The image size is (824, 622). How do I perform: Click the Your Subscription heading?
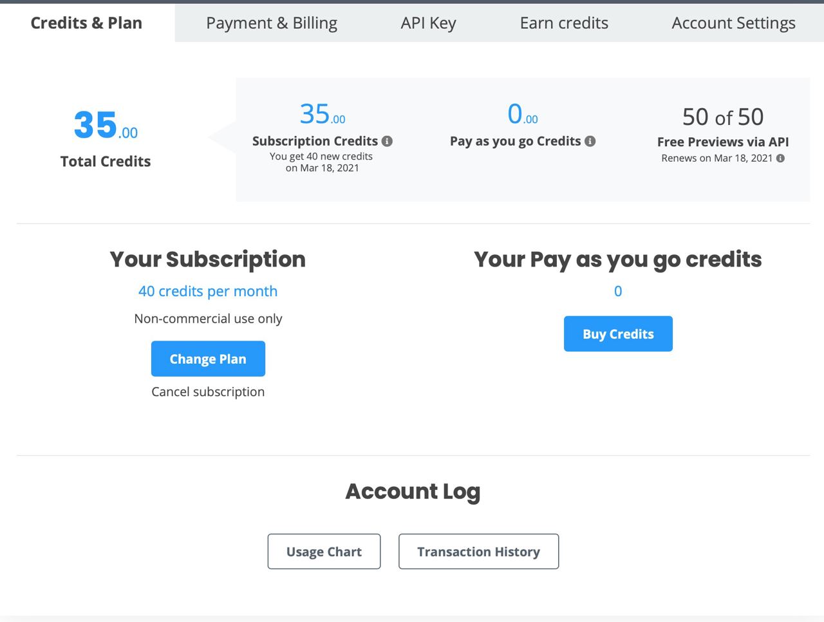(208, 259)
